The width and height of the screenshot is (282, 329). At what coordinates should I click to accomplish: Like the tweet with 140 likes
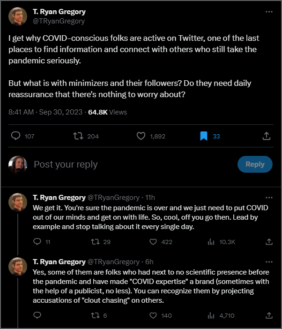coord(153,315)
